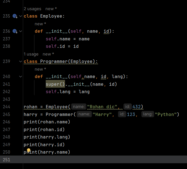Click the empty current line 251

(x=105, y=159)
